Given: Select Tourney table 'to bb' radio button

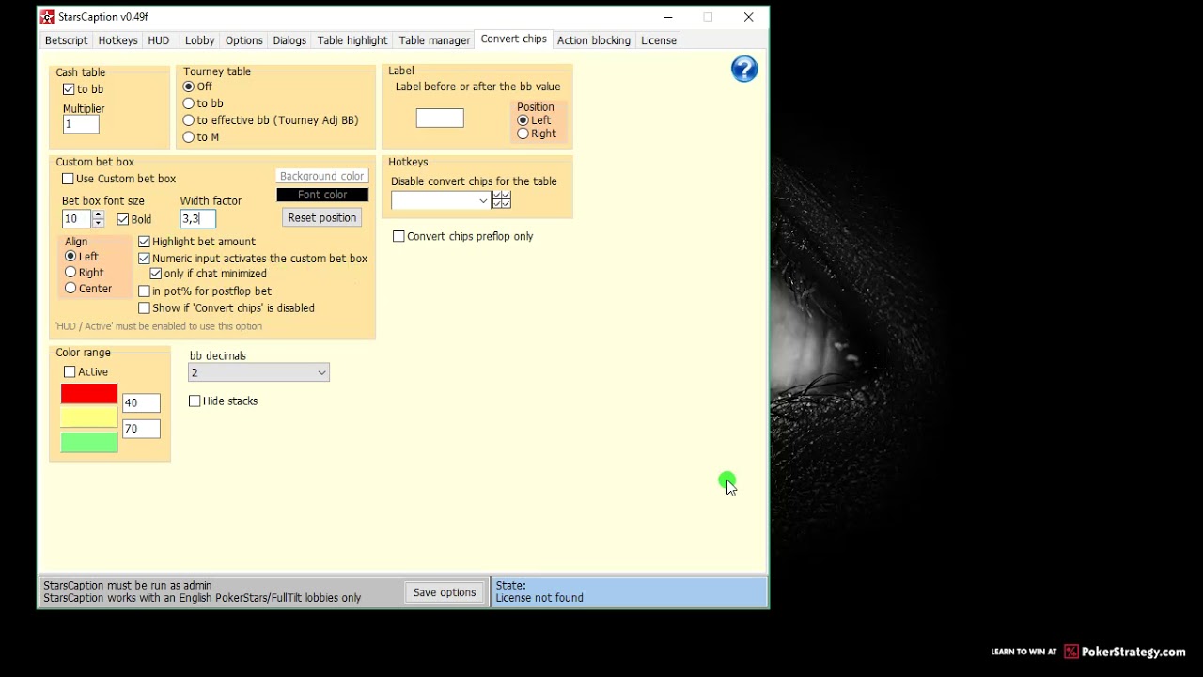Looking at the screenshot, I should (x=189, y=103).
